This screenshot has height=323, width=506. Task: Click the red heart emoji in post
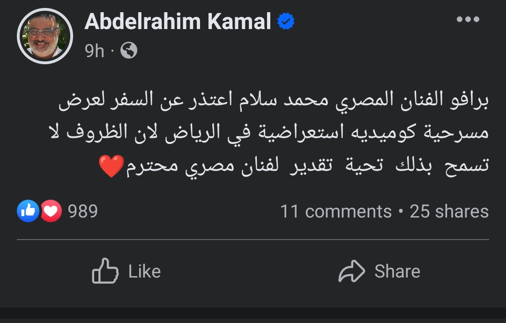112,166
